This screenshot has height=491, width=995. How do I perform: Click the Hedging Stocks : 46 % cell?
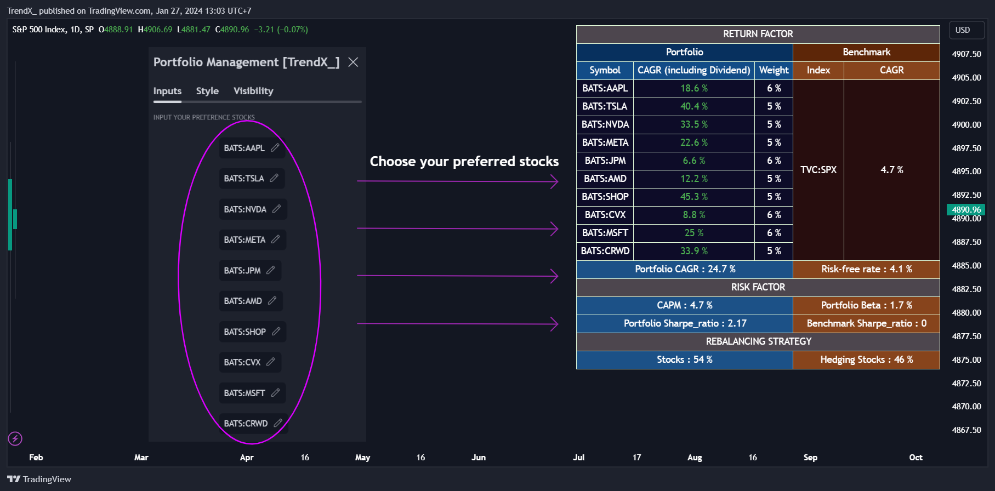pos(866,359)
